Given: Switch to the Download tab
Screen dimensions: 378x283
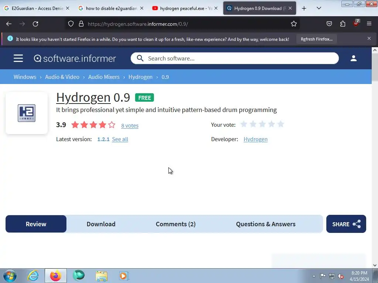Looking at the screenshot, I should [101, 224].
